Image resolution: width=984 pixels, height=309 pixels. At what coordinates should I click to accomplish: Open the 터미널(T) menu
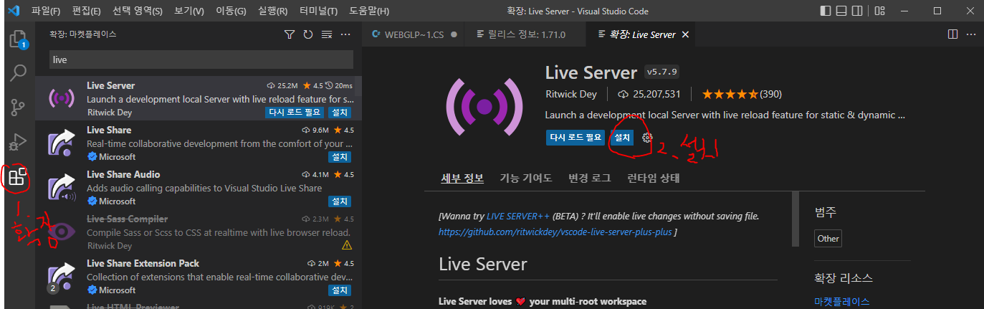pyautogui.click(x=317, y=11)
